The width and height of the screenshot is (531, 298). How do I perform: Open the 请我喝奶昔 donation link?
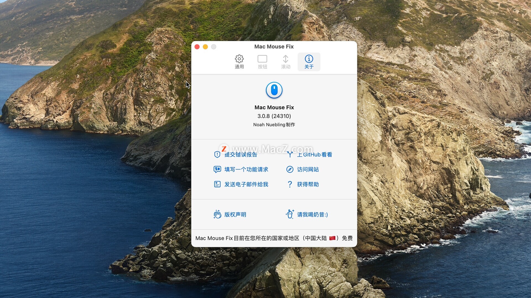(x=312, y=214)
